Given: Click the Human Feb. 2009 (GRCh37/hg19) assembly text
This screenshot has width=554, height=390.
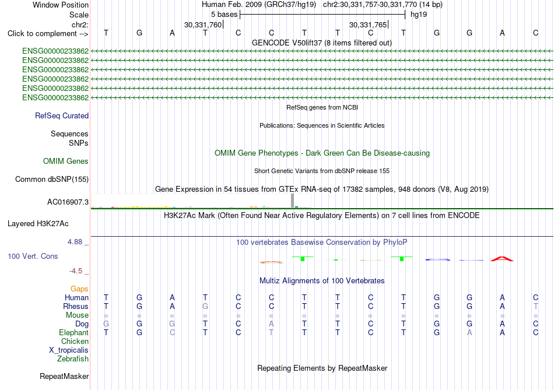Looking at the screenshot, I should pos(258,5).
